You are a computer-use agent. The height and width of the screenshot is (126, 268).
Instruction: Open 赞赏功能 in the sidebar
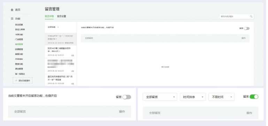click(19, 64)
